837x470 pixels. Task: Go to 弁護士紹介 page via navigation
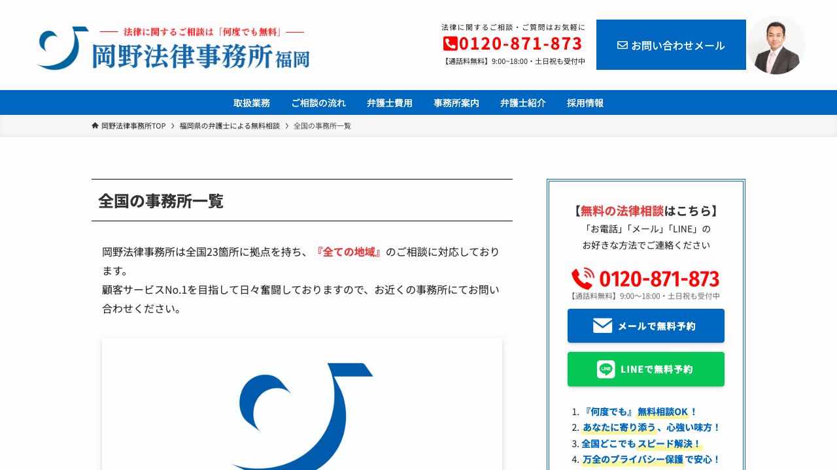tap(522, 102)
